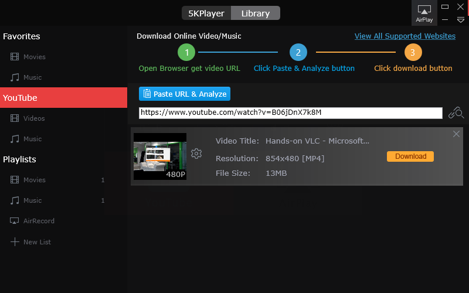Click the plus icon for New List
Viewport: 469px width, 293px height.
point(15,241)
